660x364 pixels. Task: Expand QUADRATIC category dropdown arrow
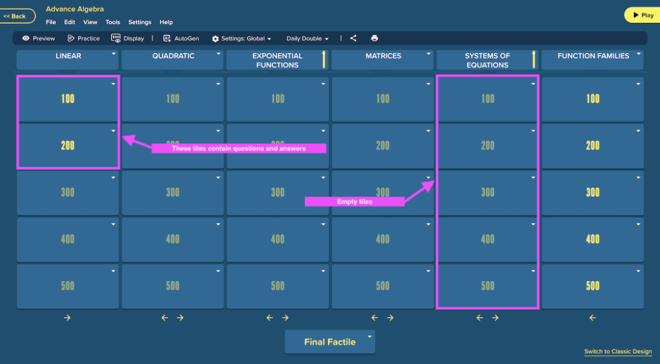218,54
